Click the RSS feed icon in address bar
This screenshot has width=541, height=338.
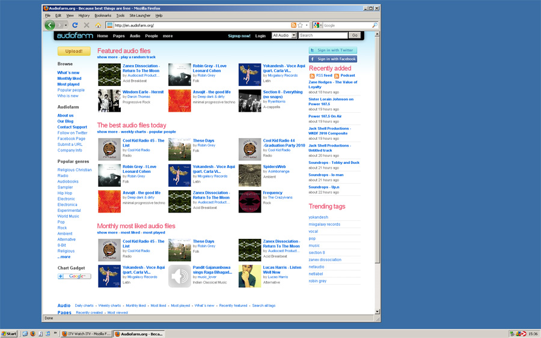[x=293, y=25]
